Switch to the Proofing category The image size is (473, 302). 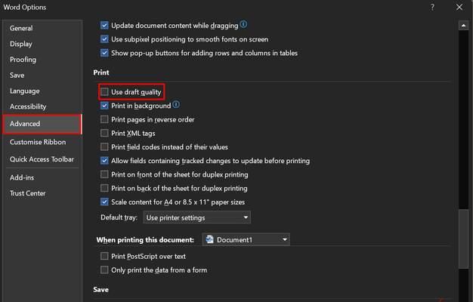coord(23,60)
